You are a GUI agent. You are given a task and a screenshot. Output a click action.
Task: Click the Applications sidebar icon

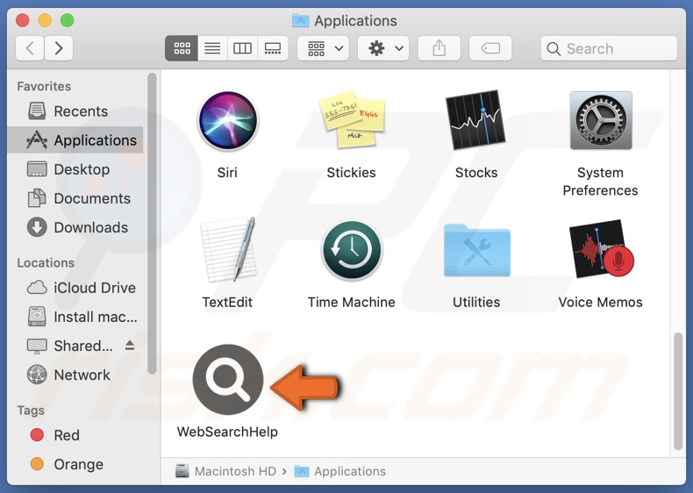tap(37, 140)
